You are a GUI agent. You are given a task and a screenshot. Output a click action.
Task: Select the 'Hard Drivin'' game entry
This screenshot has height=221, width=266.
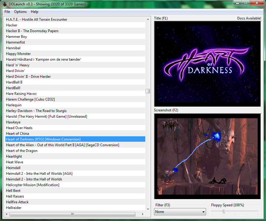coord(75,71)
